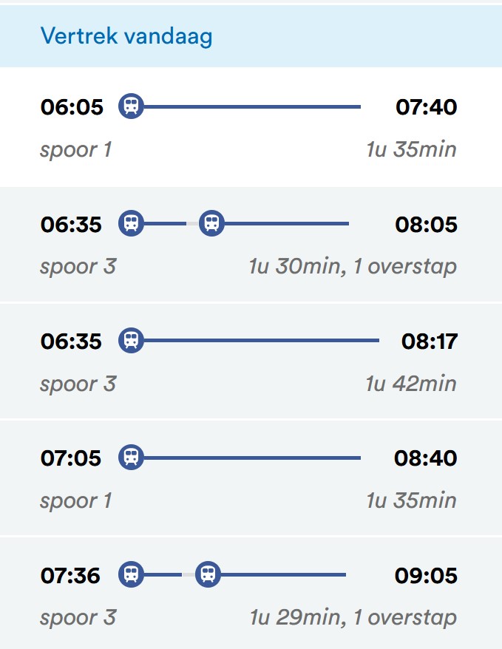502x649 pixels.
Task: Click first train icon of 06:35 transfer trip
Action: [131, 222]
